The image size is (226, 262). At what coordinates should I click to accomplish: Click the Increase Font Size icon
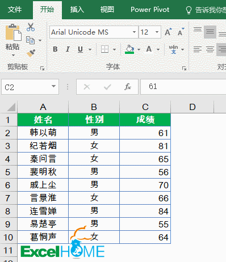tap(168, 32)
